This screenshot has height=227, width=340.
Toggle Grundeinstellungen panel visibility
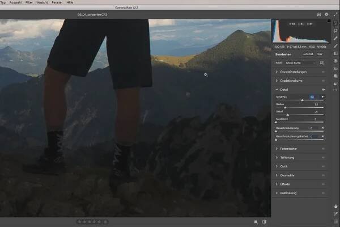323,72
